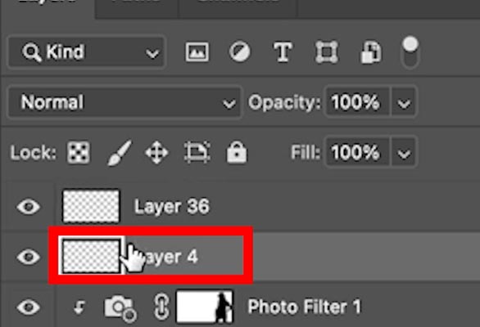The height and width of the screenshot is (327, 480).
Task: Expand the Fill percentage arrow
Action: pyautogui.click(x=404, y=152)
